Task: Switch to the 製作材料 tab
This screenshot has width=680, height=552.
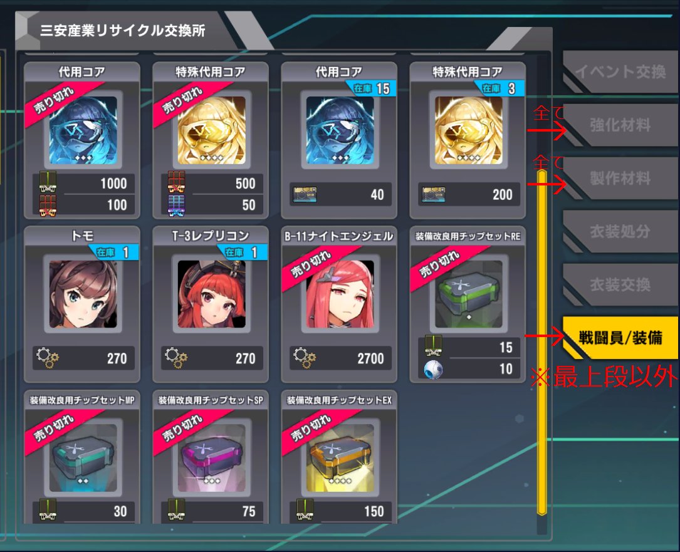Action: (x=620, y=178)
